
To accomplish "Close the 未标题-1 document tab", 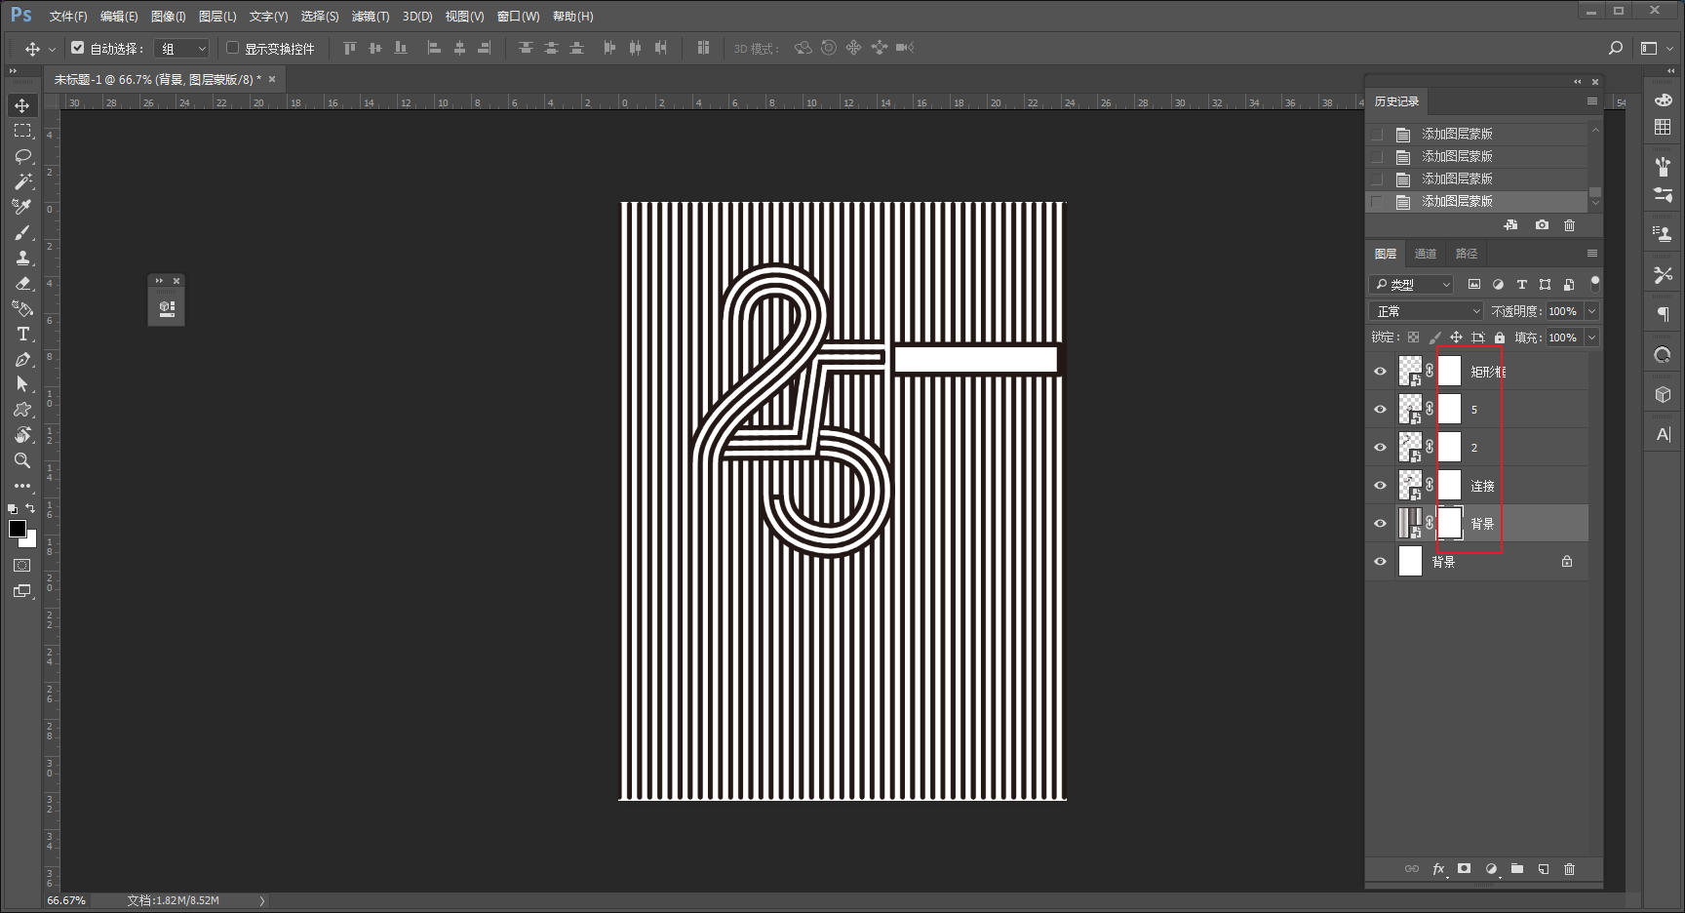I will tap(272, 80).
